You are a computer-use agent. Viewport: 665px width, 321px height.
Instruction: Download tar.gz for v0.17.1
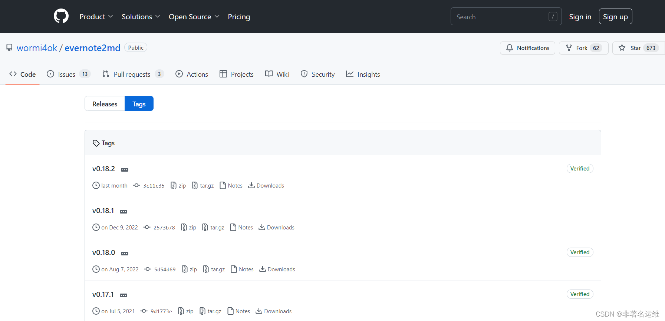pyautogui.click(x=210, y=311)
